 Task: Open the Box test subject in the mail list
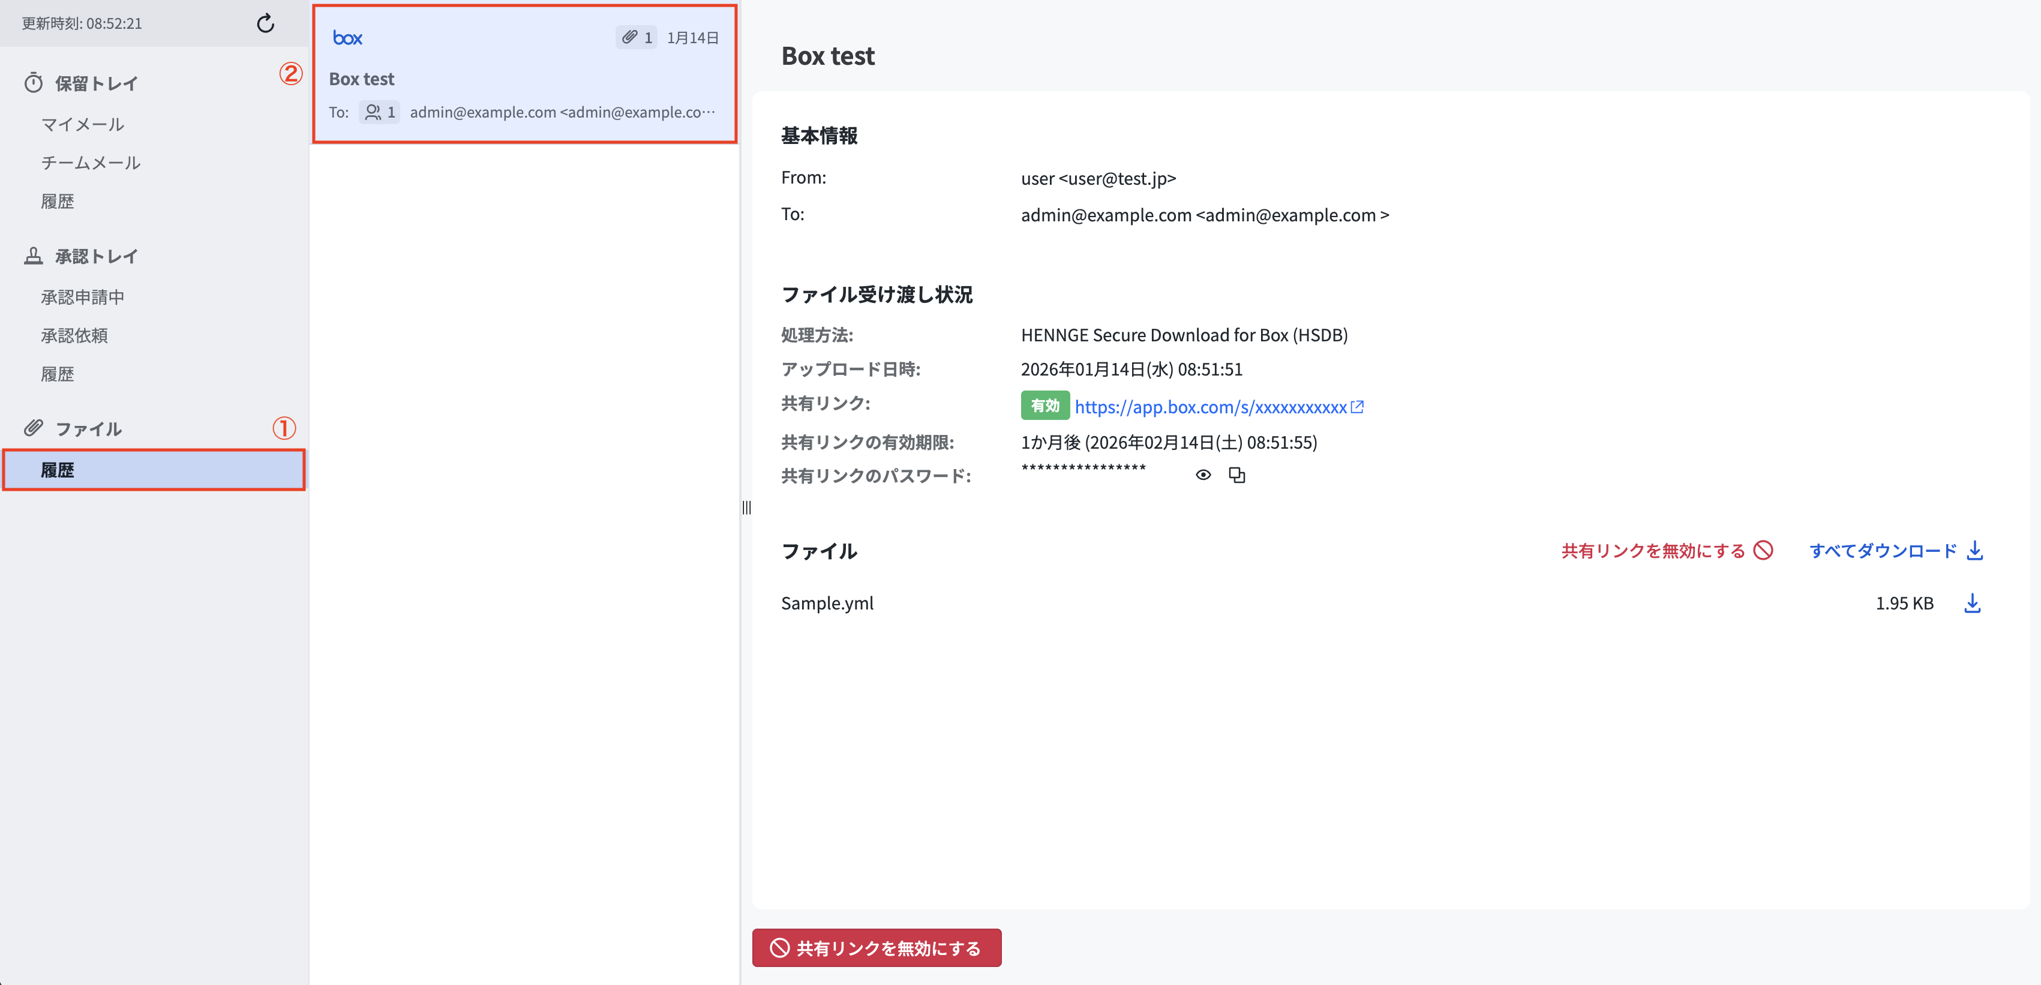click(361, 79)
